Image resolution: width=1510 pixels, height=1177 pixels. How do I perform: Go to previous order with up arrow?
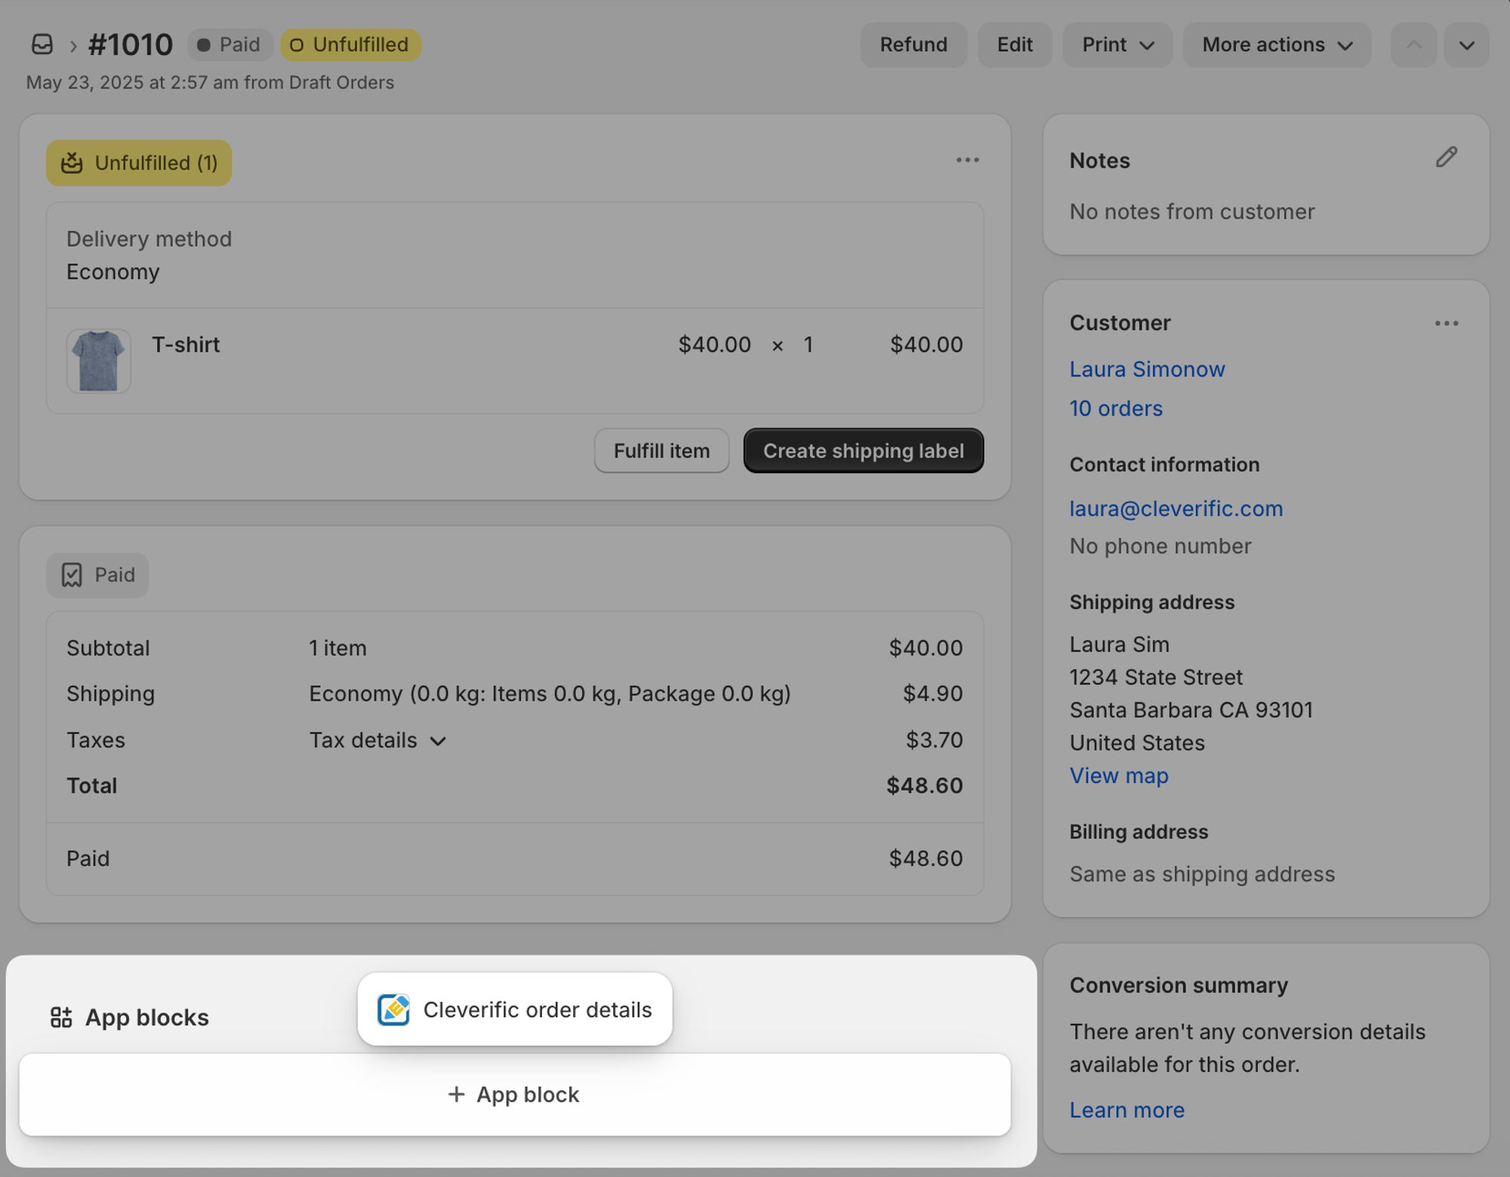pyautogui.click(x=1413, y=45)
